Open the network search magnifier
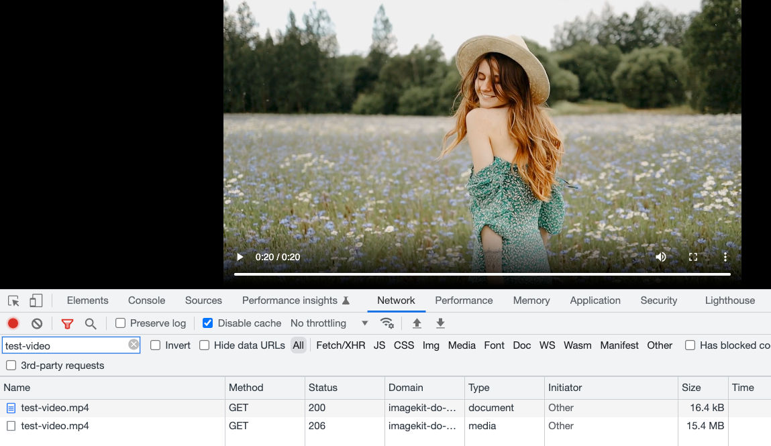771x446 pixels. pyautogui.click(x=91, y=323)
